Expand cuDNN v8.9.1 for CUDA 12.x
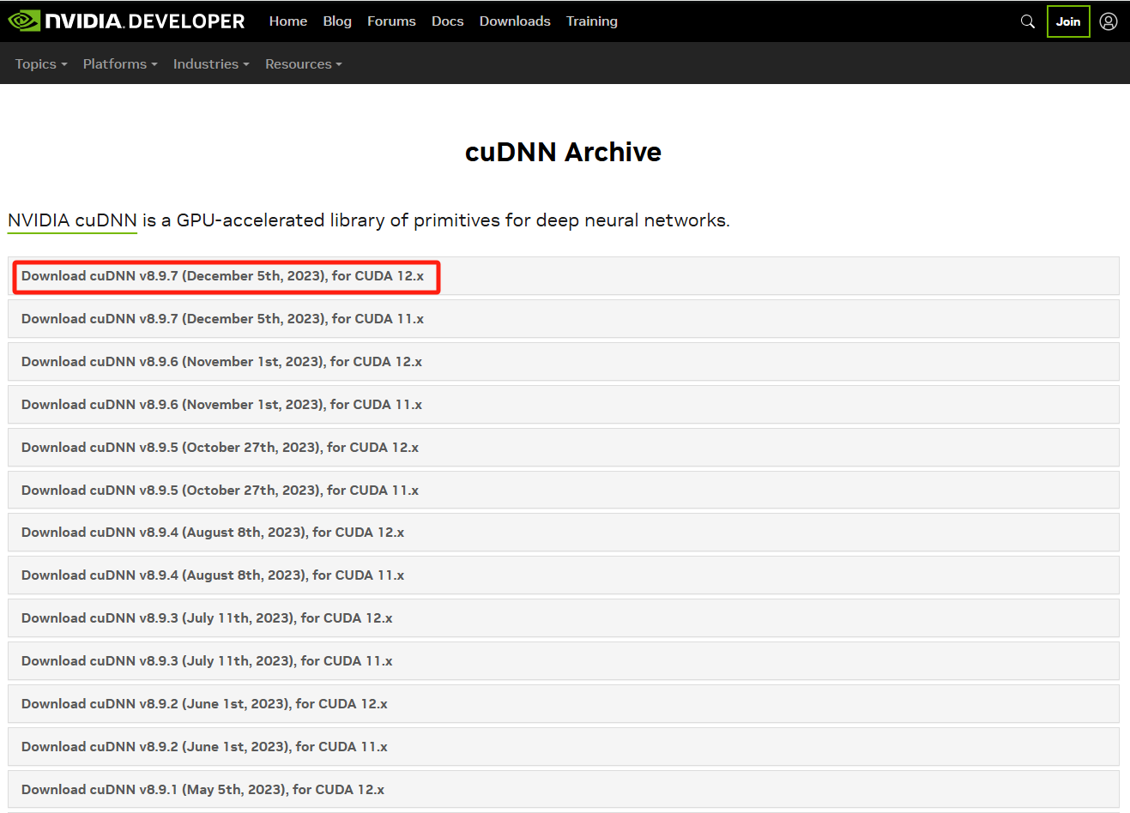This screenshot has width=1130, height=813. 564,790
